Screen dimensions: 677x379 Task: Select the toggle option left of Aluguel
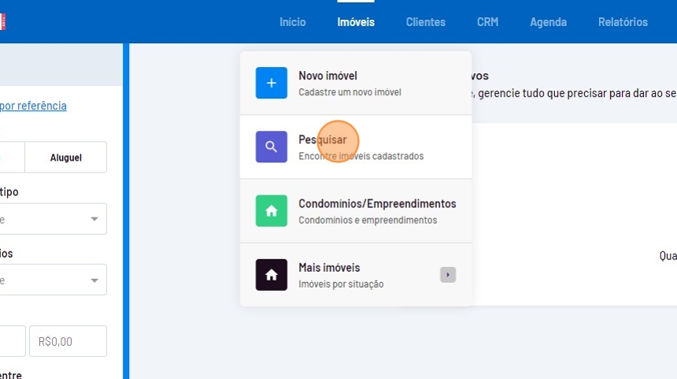[x=11, y=158]
